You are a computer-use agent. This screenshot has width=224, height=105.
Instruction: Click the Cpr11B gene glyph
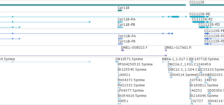tap(120, 10)
